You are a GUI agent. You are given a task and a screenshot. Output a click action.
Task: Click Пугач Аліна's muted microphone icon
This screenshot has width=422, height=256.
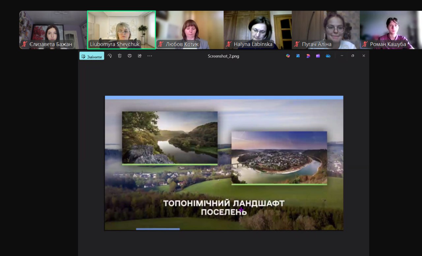297,44
